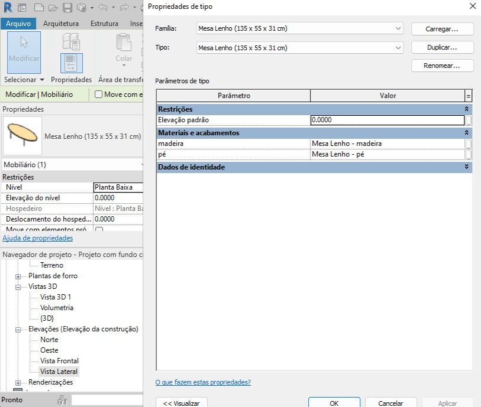Click the open folder icon
The image size is (481, 407).
[53, 8]
